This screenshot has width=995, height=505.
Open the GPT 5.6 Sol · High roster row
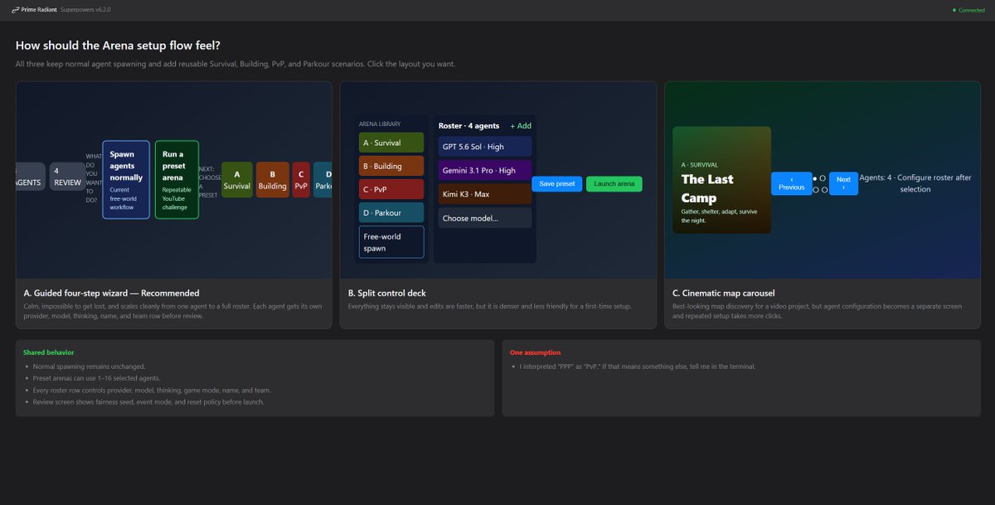pos(485,147)
